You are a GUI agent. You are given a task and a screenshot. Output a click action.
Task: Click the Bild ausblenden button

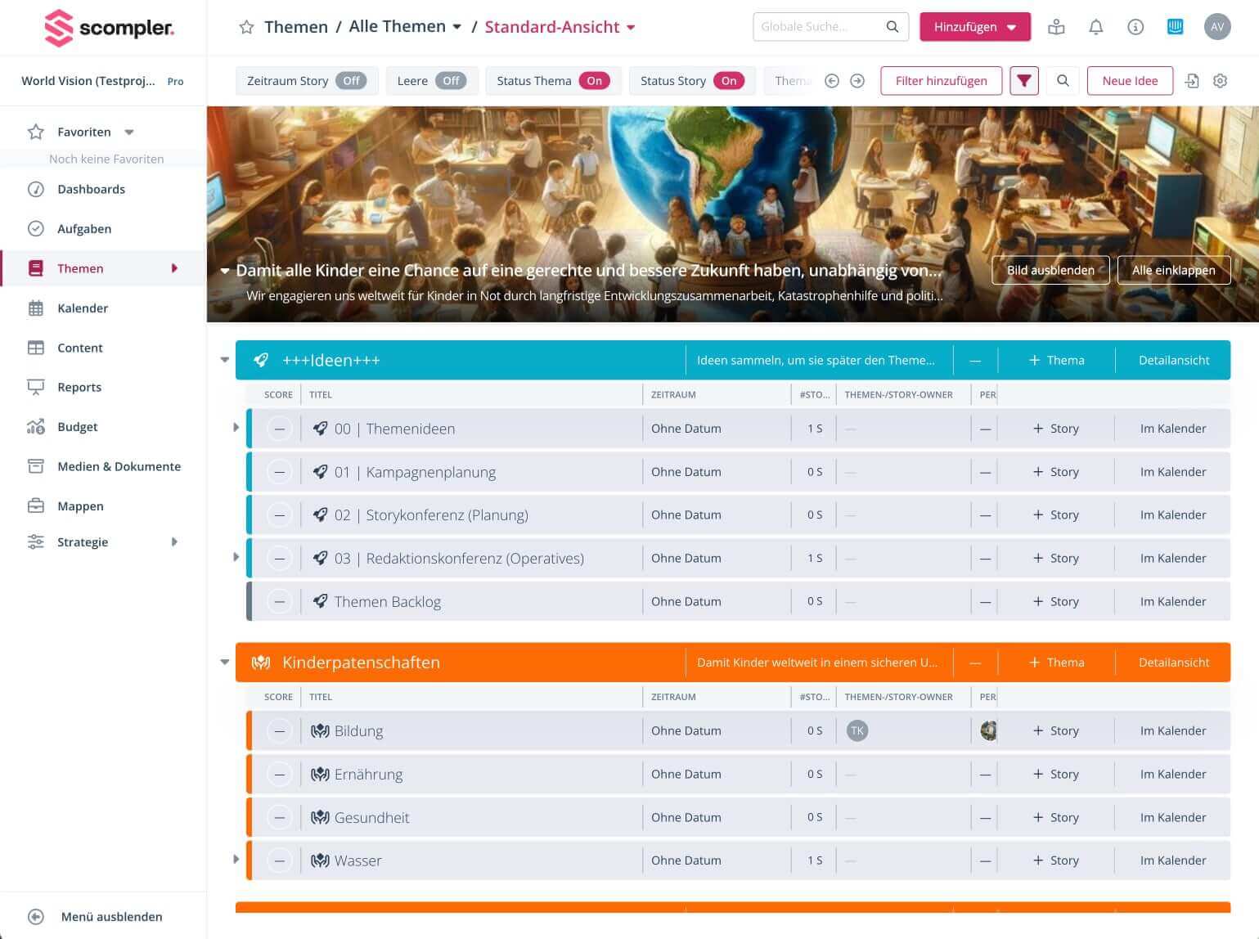[1050, 270]
